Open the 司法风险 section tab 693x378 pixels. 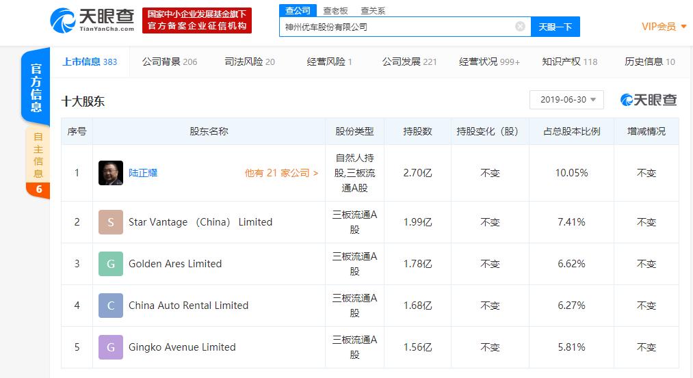click(x=250, y=62)
